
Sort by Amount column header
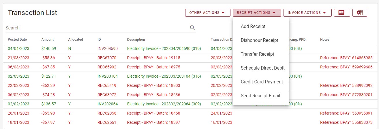pos(47,40)
